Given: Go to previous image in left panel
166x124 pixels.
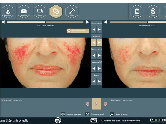Looking at the screenshot, I should [3, 22].
